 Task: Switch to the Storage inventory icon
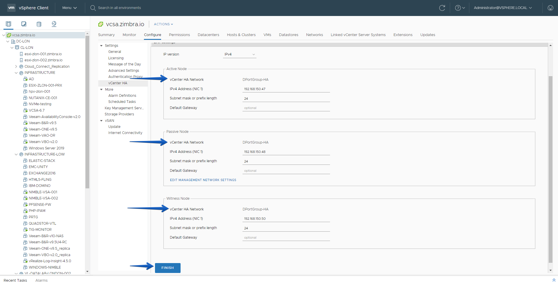click(x=39, y=24)
